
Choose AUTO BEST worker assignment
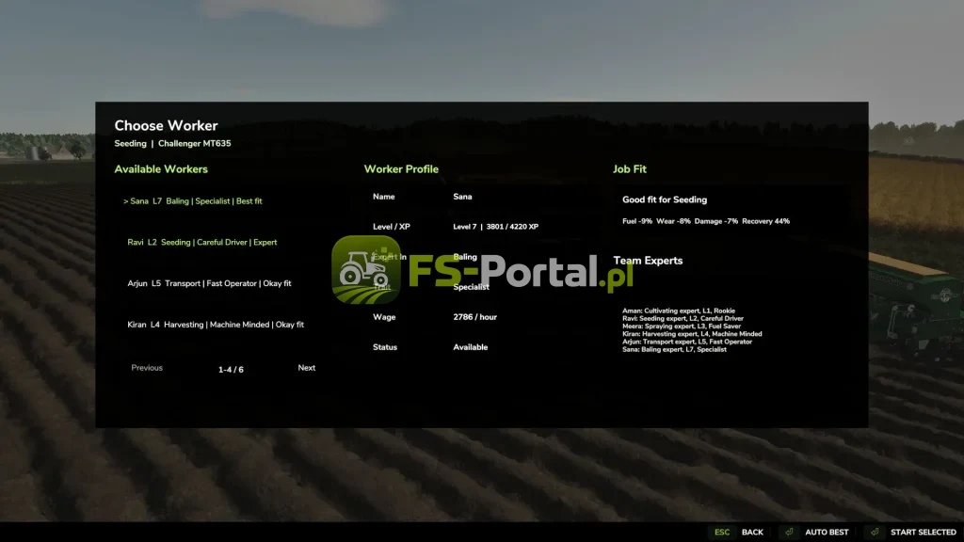tap(827, 533)
